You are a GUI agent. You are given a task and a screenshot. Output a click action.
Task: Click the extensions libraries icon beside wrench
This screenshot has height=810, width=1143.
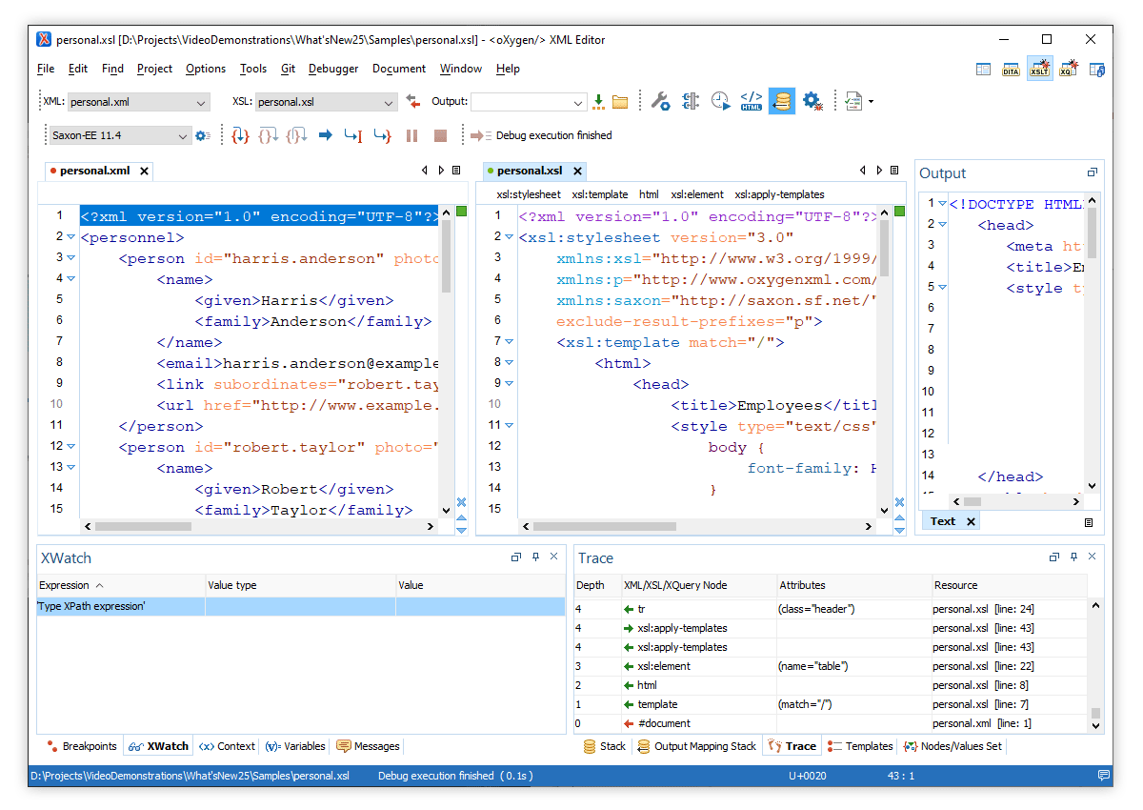pyautogui.click(x=691, y=101)
